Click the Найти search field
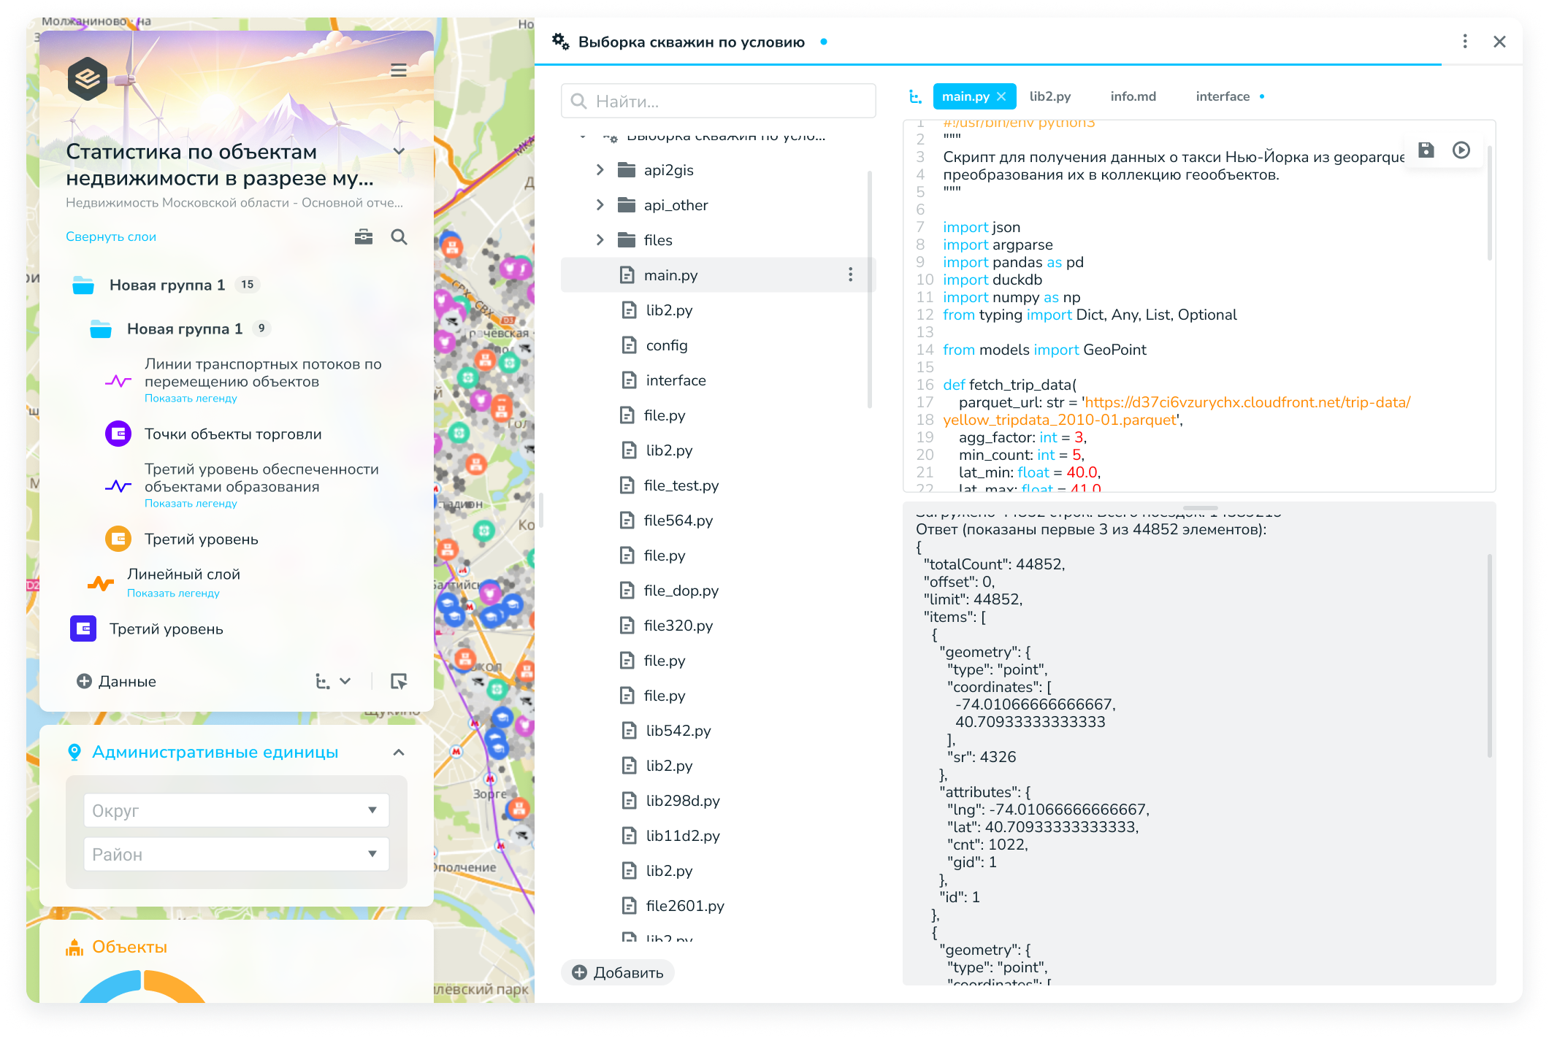 [719, 101]
